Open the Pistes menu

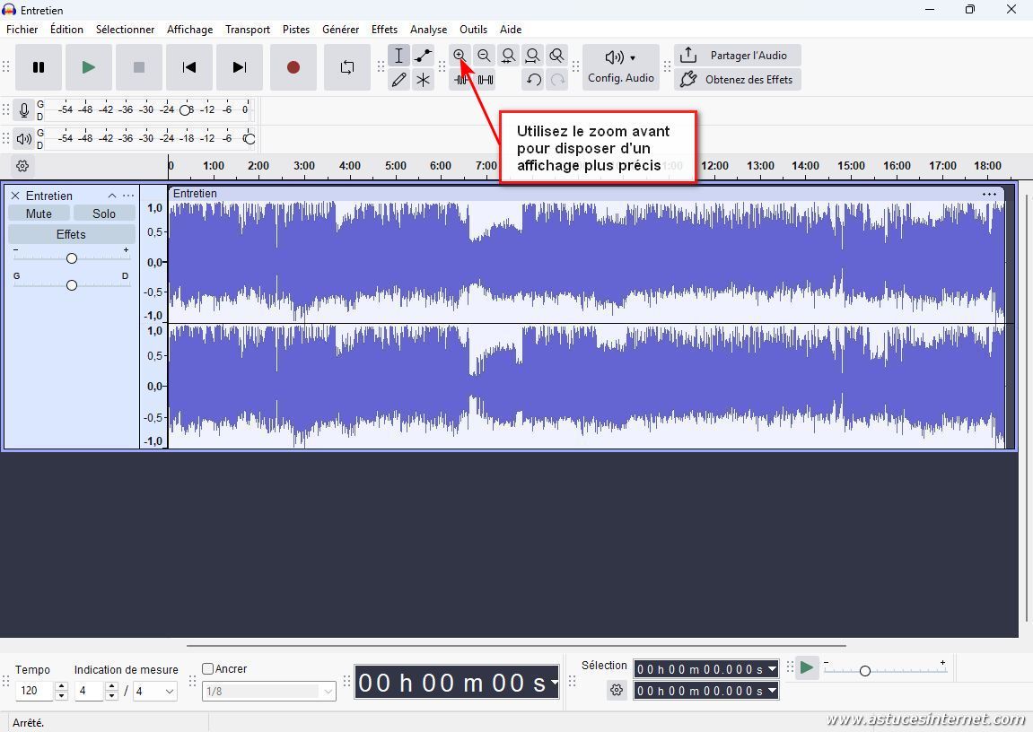[295, 30]
